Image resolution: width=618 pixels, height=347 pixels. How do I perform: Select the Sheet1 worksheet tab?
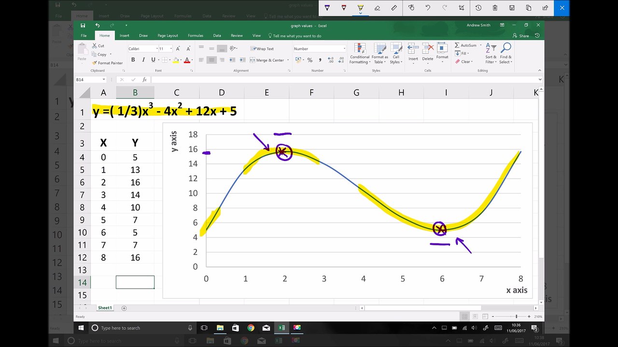pyautogui.click(x=105, y=308)
